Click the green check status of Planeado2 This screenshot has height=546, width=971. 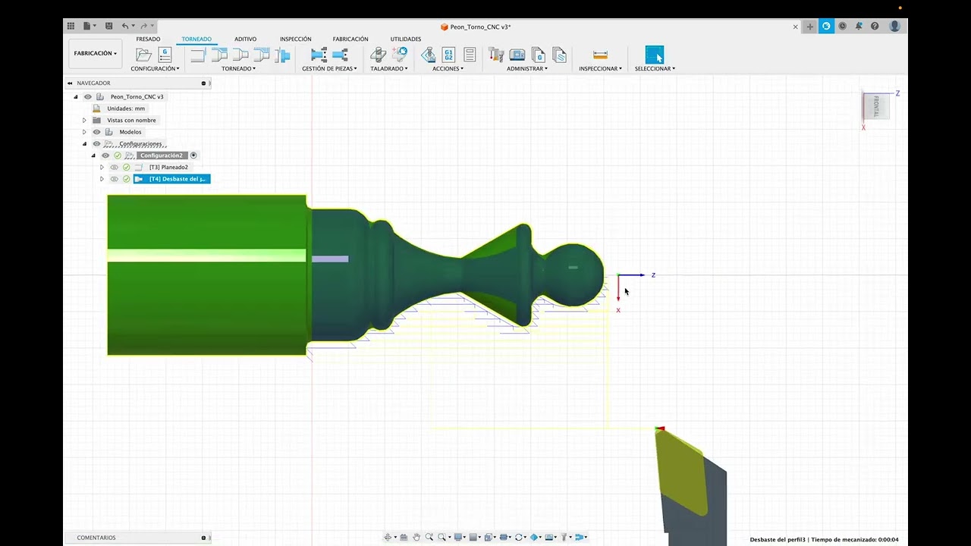[127, 167]
